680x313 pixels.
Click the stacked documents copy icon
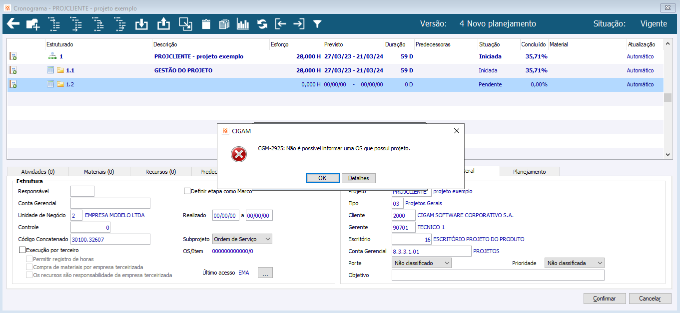click(224, 24)
